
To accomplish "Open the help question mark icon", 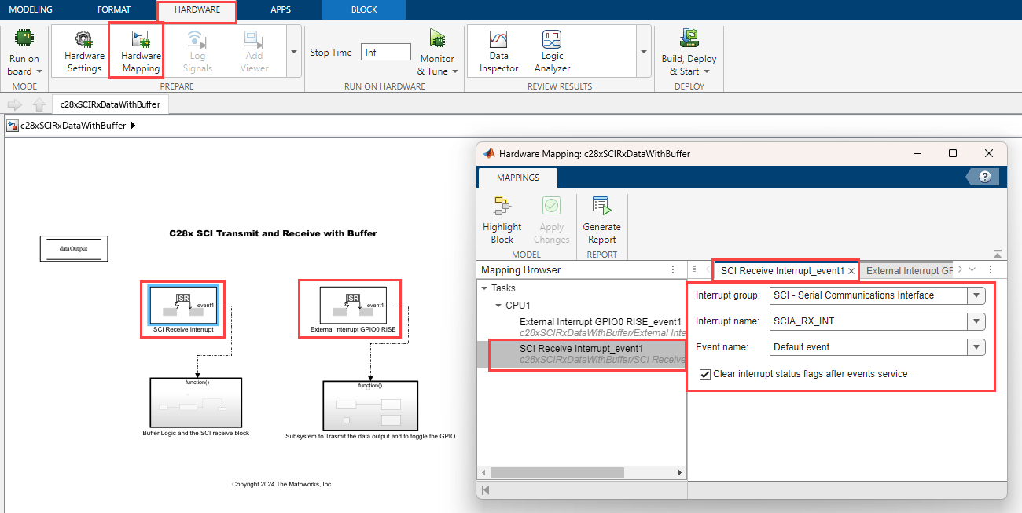I will (984, 177).
